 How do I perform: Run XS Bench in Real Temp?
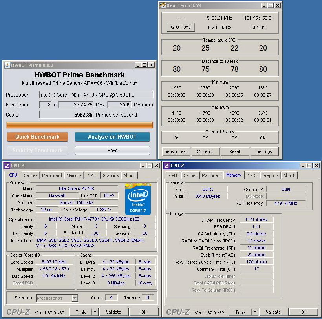(x=205, y=151)
